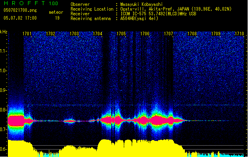Click the meteor count value 19
Viewport: 248px width, 157px height.
click(57, 18)
